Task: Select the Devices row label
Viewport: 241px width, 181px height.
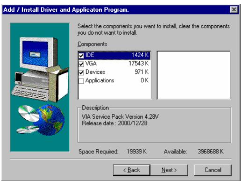Action: click(x=95, y=72)
